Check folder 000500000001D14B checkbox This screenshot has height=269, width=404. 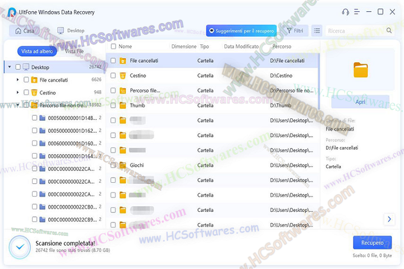35,118
